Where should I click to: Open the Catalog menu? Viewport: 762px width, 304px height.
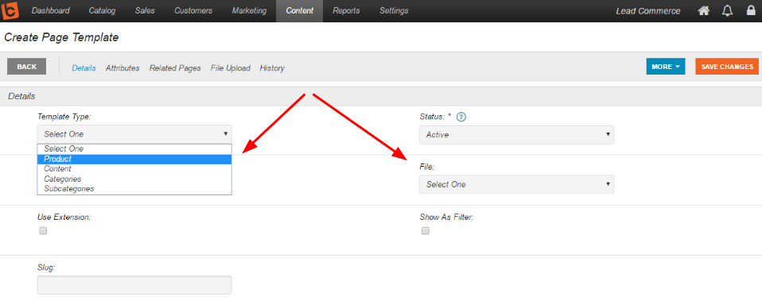point(102,10)
